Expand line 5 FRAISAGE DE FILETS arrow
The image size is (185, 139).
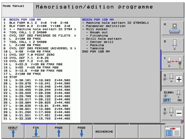pyautogui.click(x=75, y=36)
